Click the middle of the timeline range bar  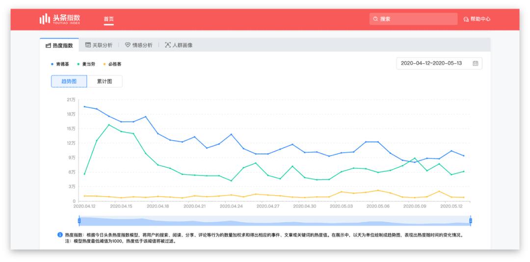(x=275, y=221)
